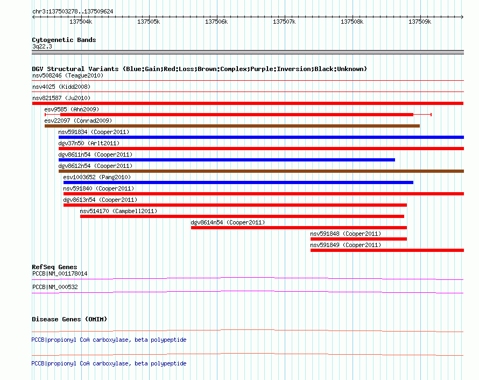Viewport: 479px width, 380px height.
Task: Select the blue esv1003652 gain bar
Action: (238, 182)
